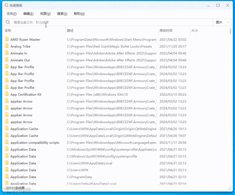Select the folder icon for Animate In
The image size is (235, 195).
pos(7,53)
